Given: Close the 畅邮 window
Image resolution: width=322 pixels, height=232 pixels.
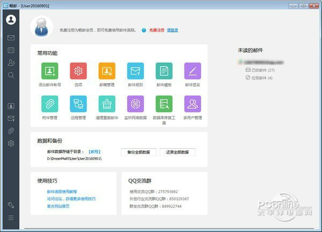Looking at the screenshot, I should tap(314, 6).
